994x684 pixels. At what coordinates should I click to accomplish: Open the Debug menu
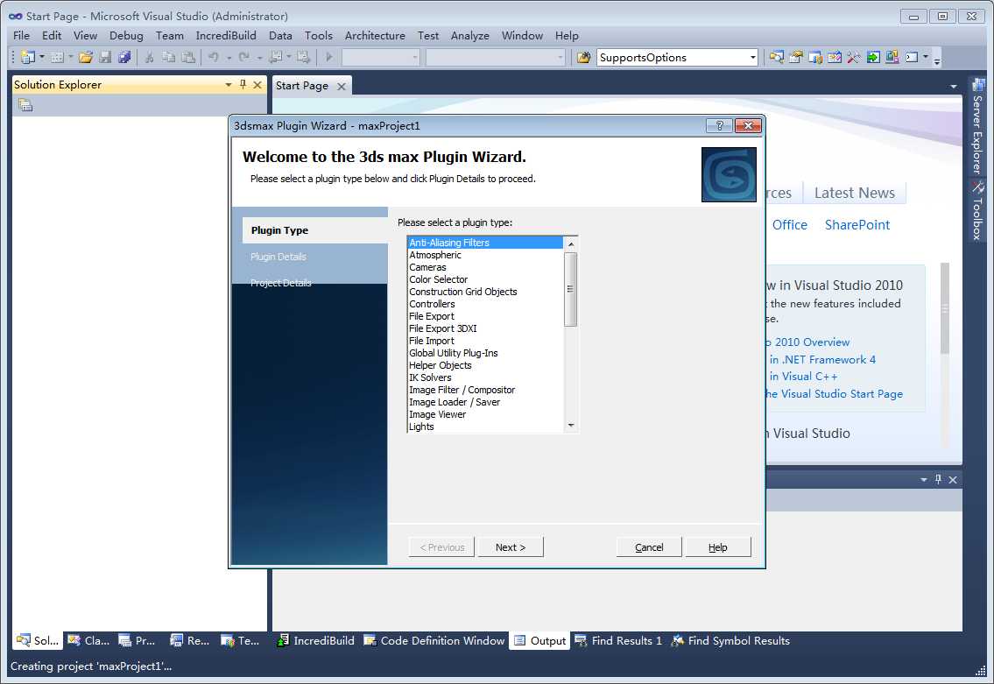point(126,36)
